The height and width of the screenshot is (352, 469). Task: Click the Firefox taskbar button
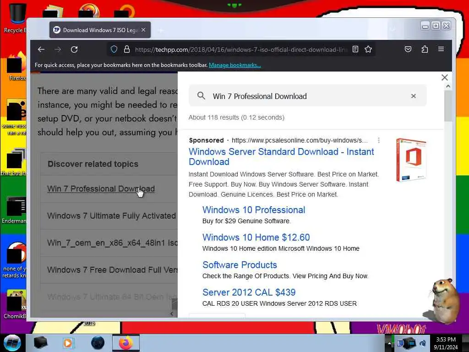click(126, 343)
